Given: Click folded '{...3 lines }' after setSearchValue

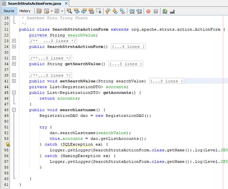Looking at the screenshot, I should pyautogui.click(x=167, y=81).
